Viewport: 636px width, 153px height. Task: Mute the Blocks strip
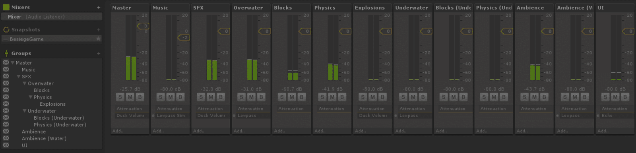pos(292,97)
